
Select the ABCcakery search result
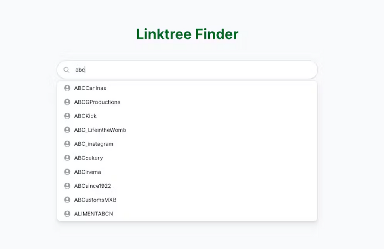[x=89, y=158]
